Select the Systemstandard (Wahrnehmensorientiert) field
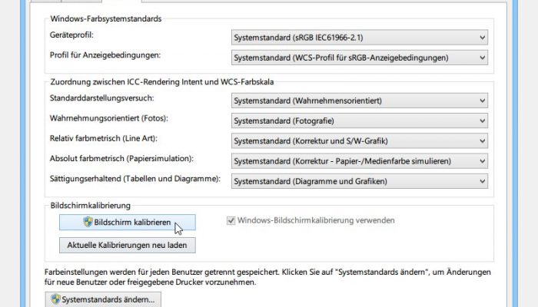 point(359,101)
